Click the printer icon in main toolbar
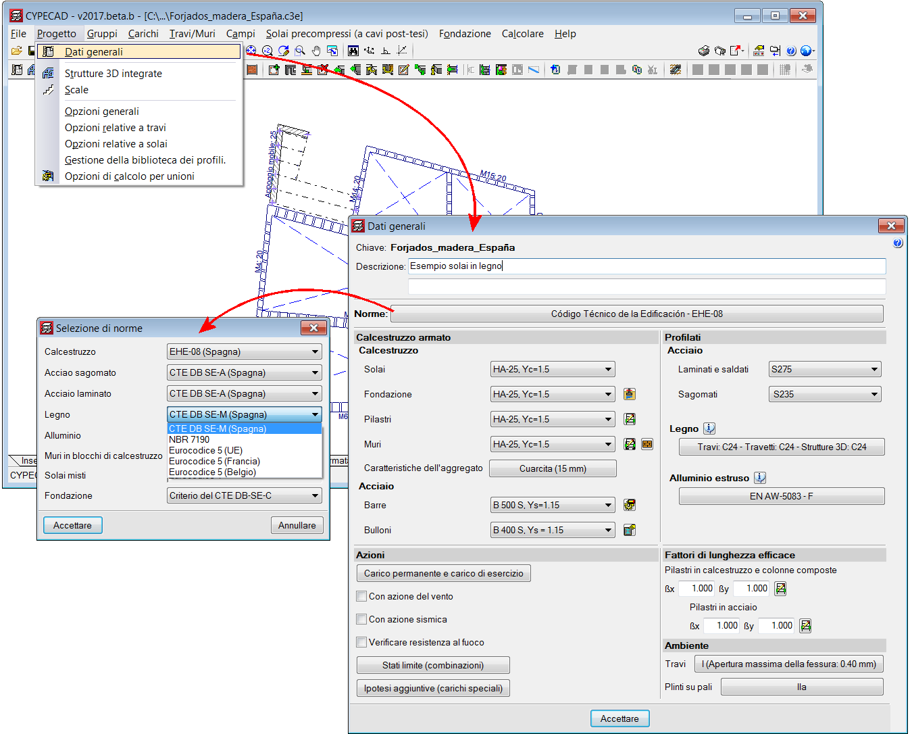 (704, 51)
